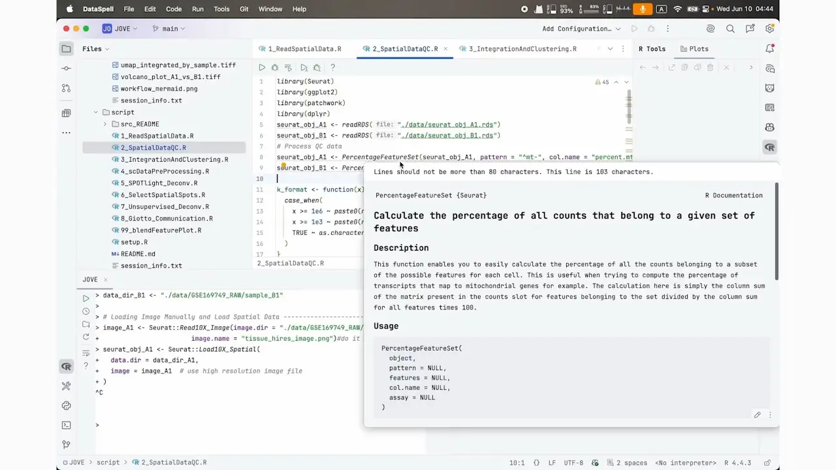
Task: Open 8_Giotto_Communication.R file
Action: point(167,218)
